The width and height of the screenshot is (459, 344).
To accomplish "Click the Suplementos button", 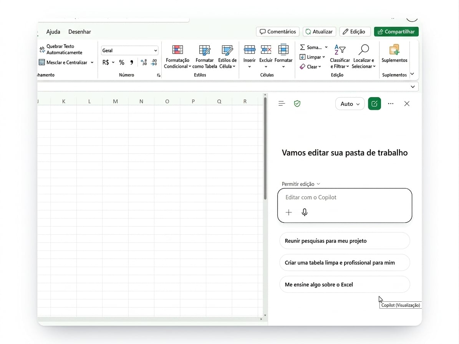I will [x=394, y=54].
